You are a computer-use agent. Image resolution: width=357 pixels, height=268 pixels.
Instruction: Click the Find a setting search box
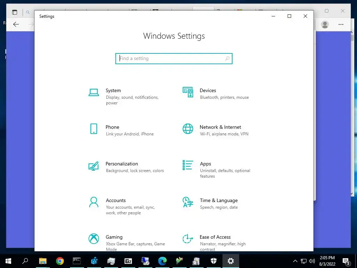coord(174,59)
